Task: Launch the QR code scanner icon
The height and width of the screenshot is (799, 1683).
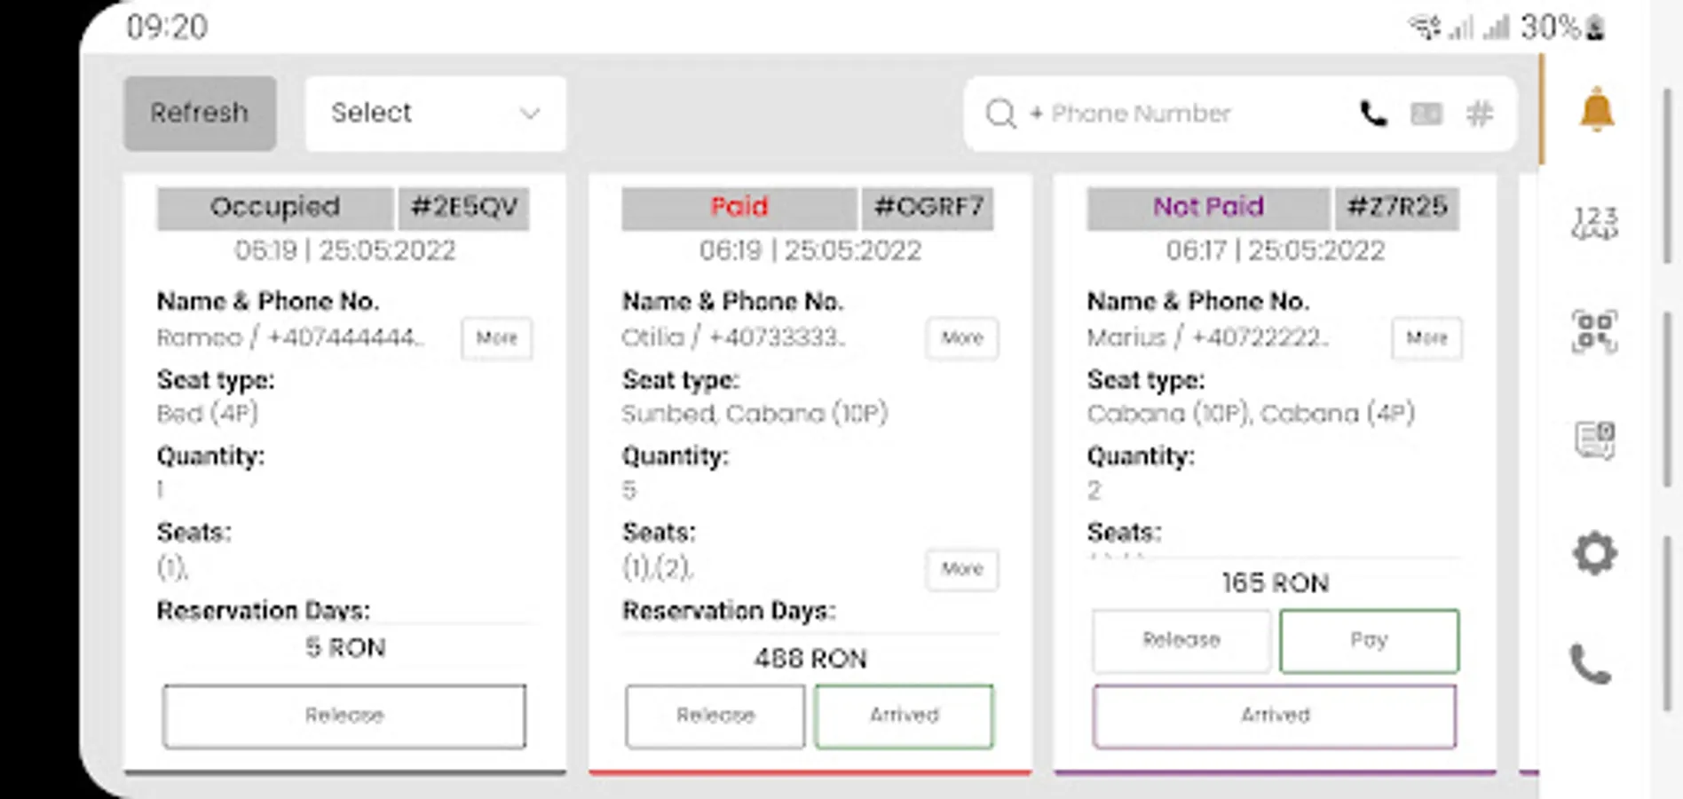Action: 1595,332
